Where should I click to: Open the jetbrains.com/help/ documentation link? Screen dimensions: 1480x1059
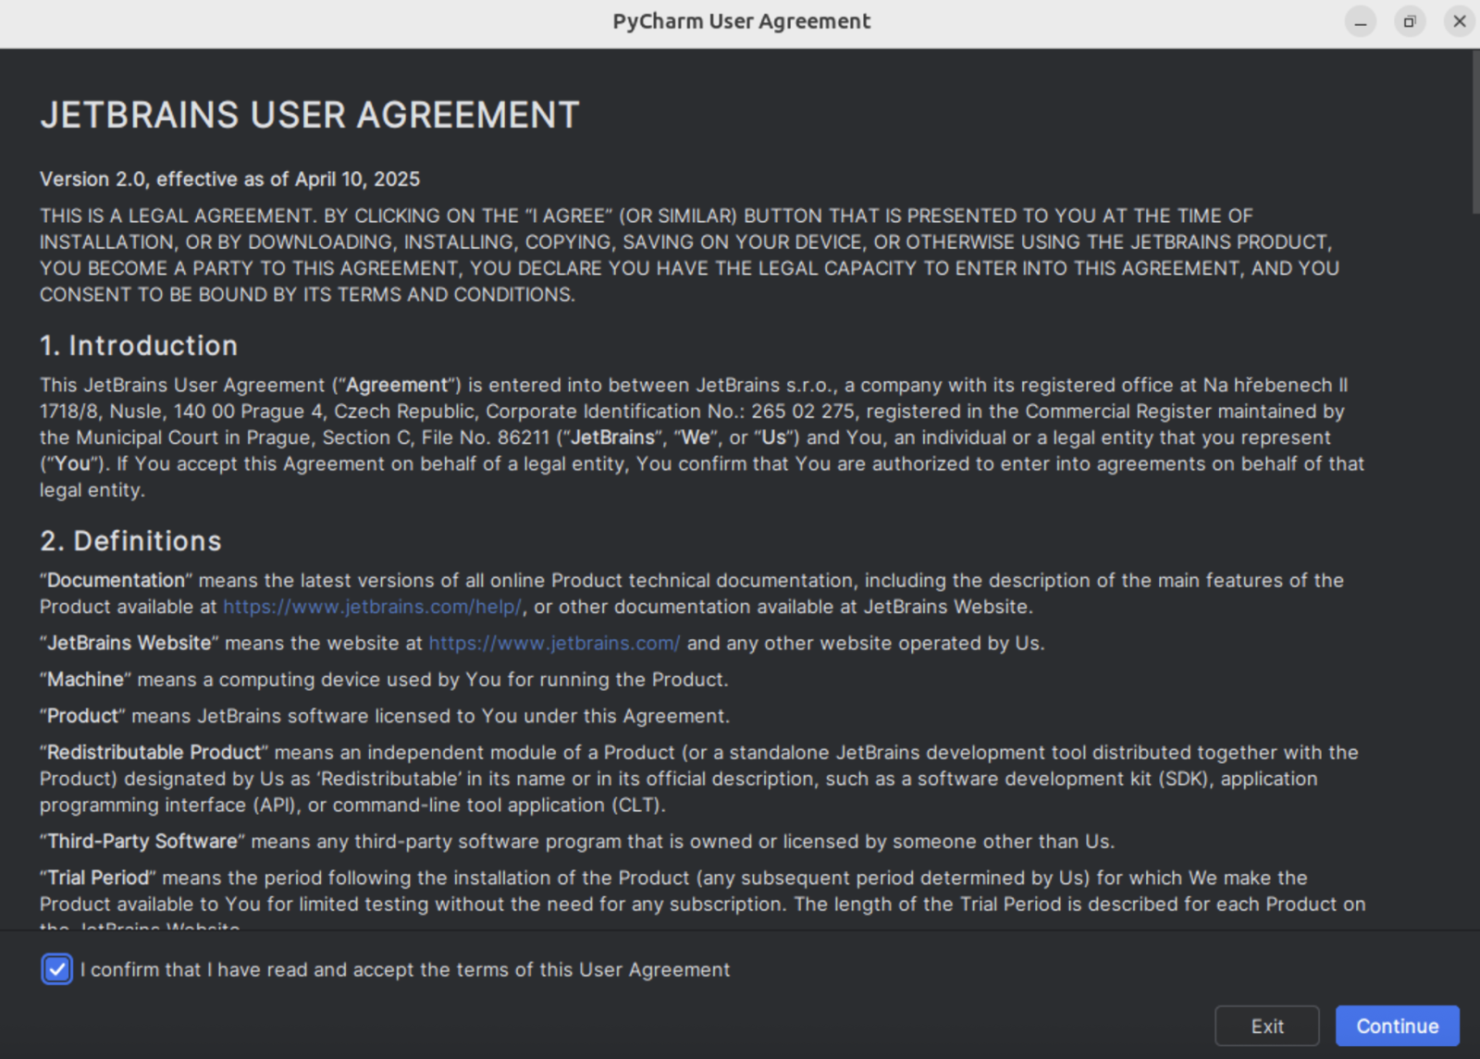(x=372, y=607)
